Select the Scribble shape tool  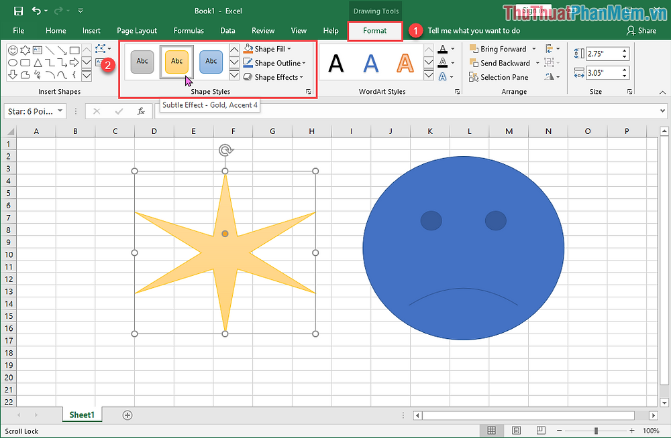[x=38, y=75]
